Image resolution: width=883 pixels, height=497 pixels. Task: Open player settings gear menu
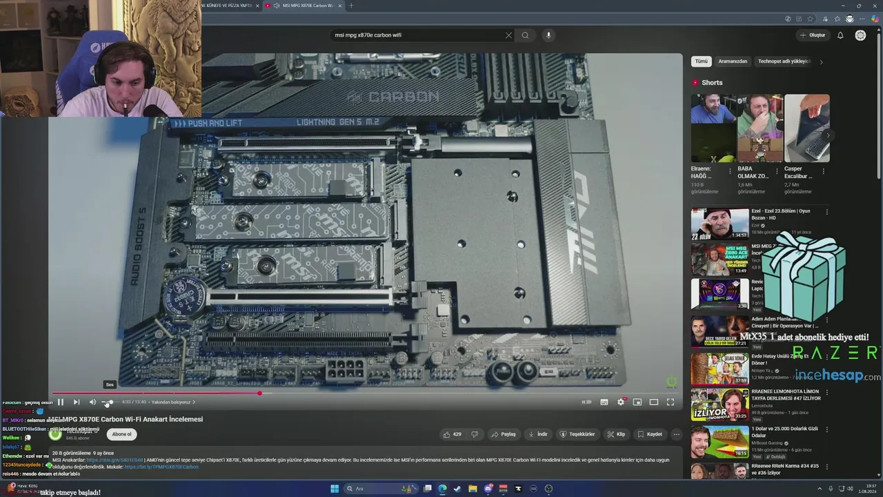coord(621,402)
